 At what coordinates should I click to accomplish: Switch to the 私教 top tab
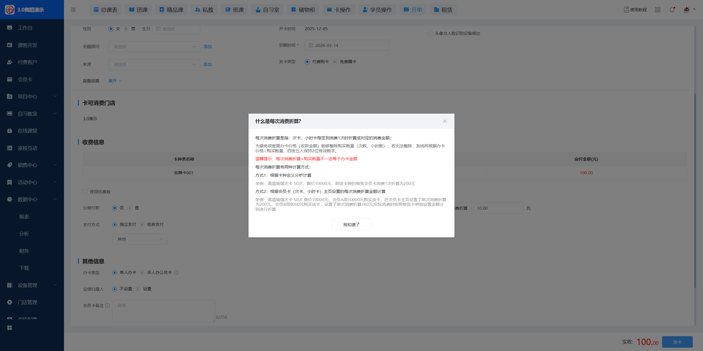click(204, 10)
